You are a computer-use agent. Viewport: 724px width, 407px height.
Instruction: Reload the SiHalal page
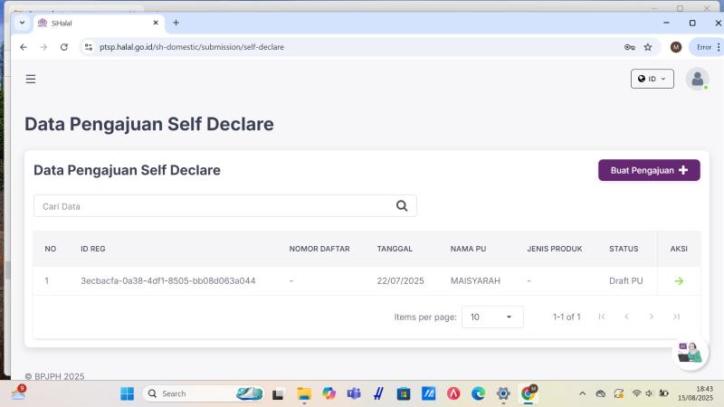coord(64,47)
